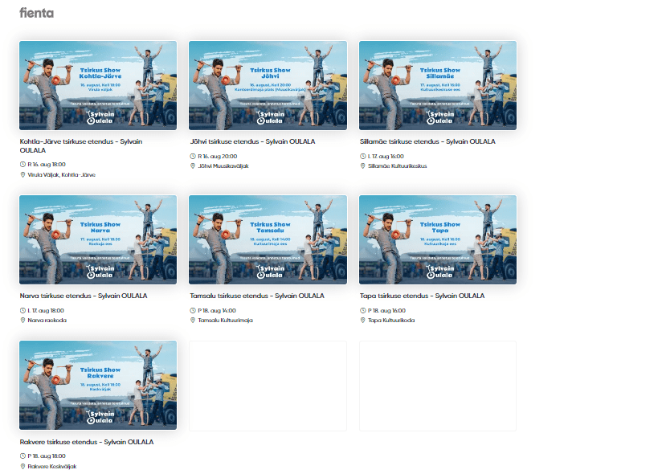Click the fienta logo

click(37, 14)
